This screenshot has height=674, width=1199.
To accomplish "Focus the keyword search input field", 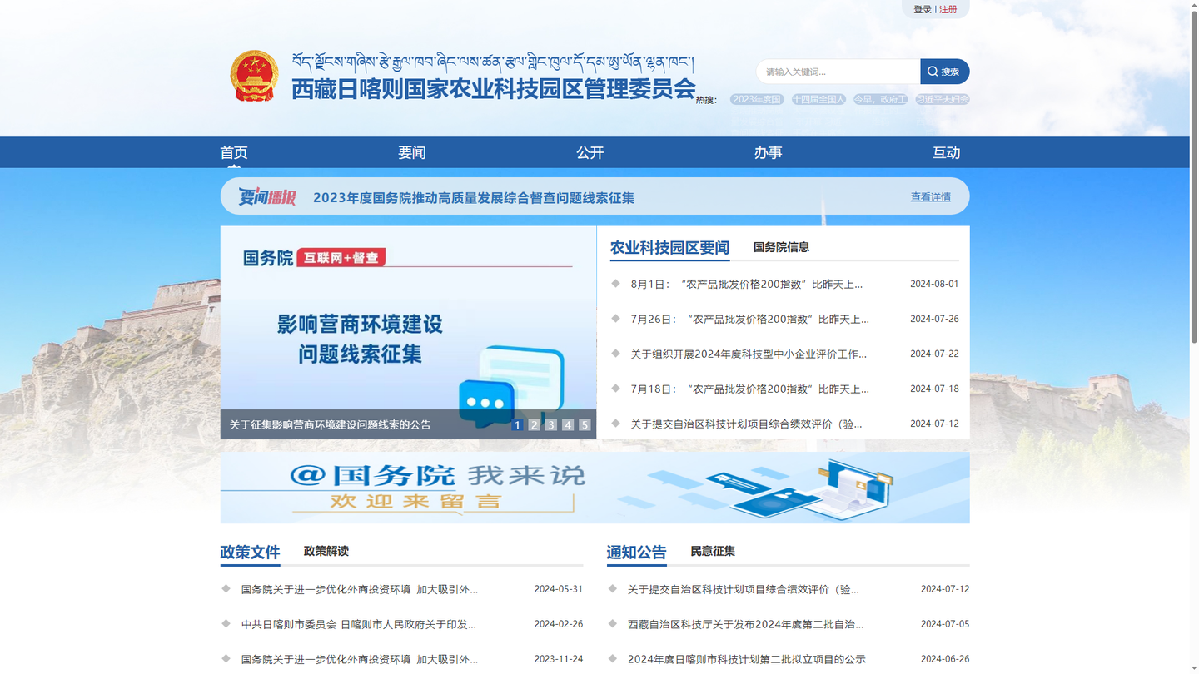I will click(x=838, y=72).
